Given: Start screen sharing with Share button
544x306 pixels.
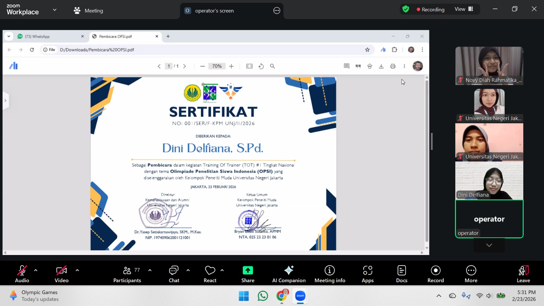Looking at the screenshot, I should pyautogui.click(x=248, y=274).
